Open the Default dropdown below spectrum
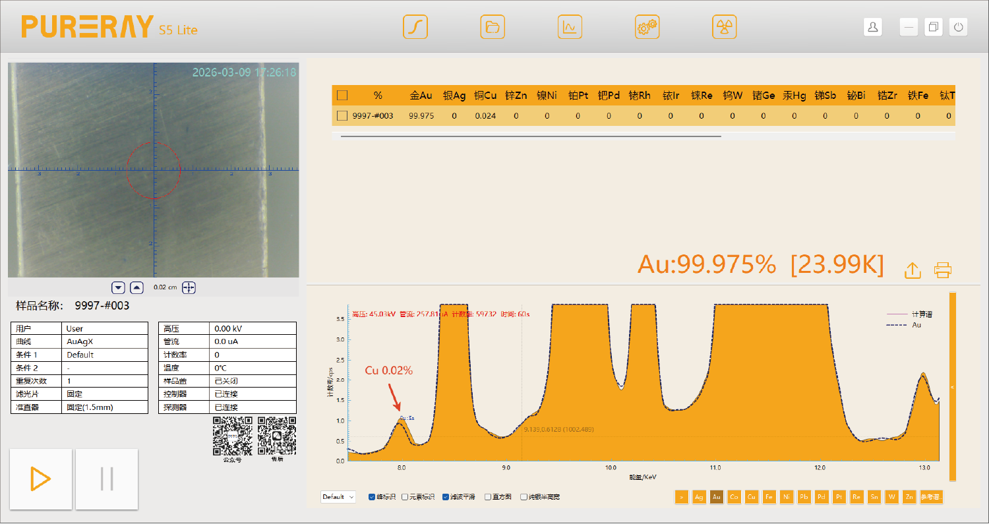This screenshot has width=989, height=524. [x=338, y=497]
